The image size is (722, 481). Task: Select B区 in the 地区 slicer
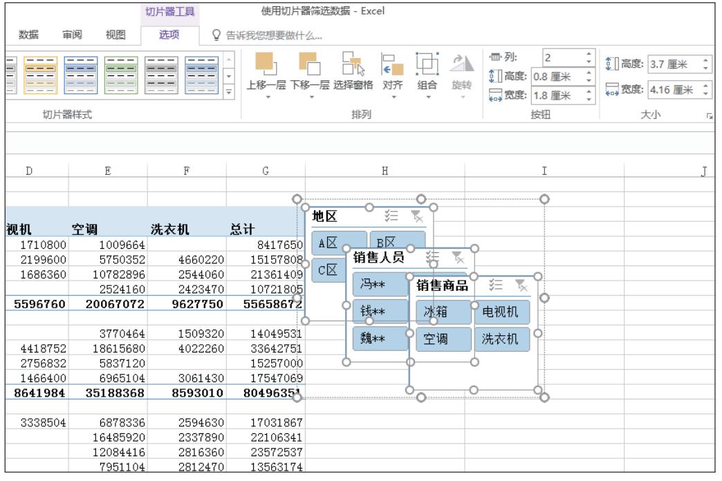[398, 239]
